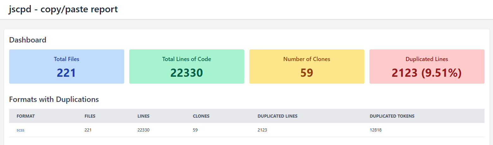
Task: Select the 22330 lines cell in scss row
Action: 143,130
